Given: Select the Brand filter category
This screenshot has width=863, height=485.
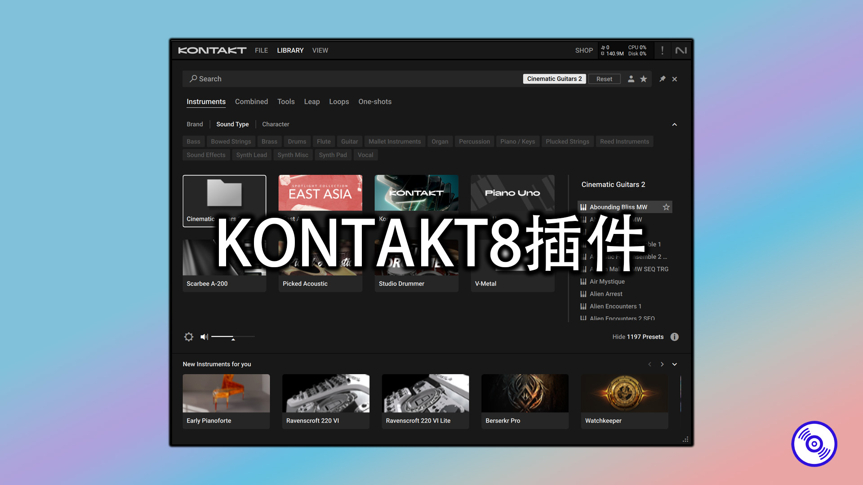Looking at the screenshot, I should [x=195, y=124].
